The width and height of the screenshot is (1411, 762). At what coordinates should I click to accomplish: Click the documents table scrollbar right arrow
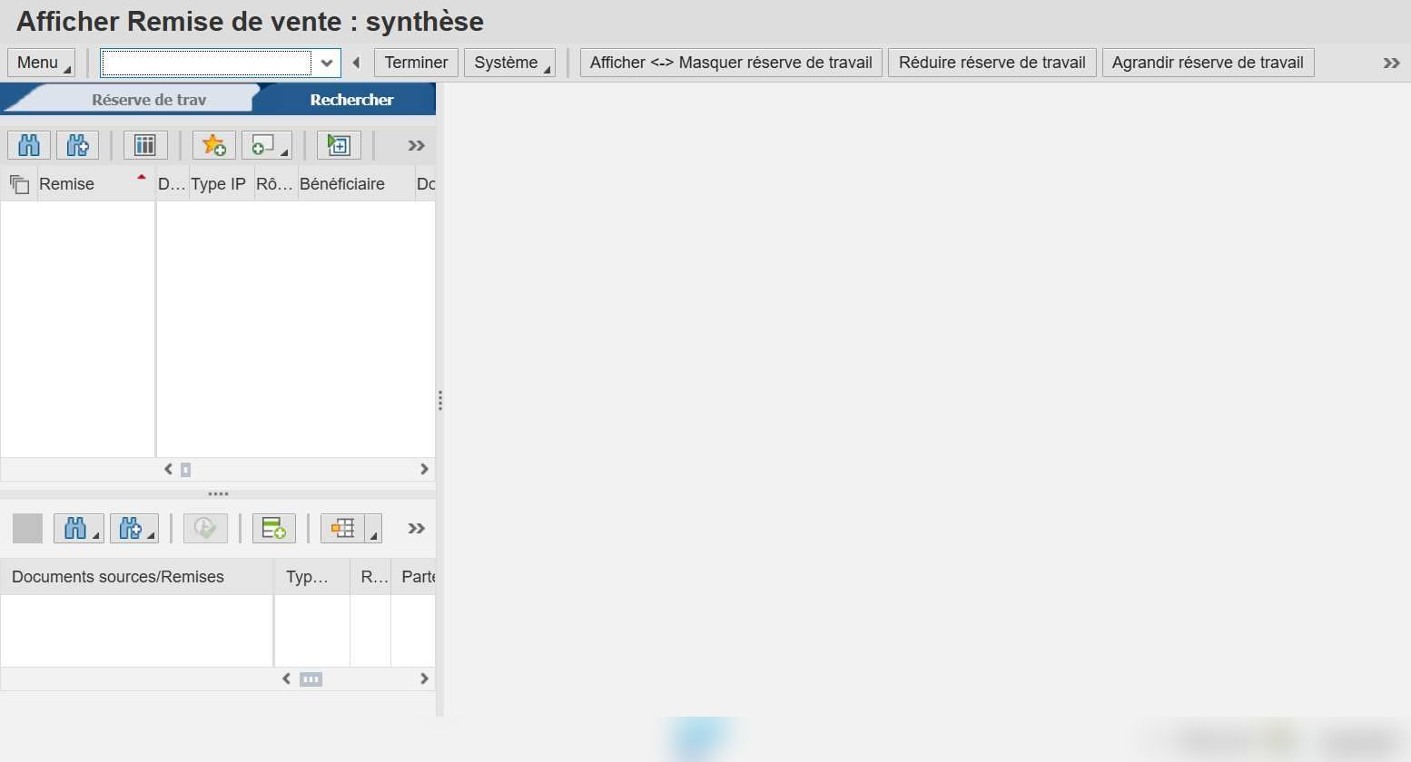[424, 679]
